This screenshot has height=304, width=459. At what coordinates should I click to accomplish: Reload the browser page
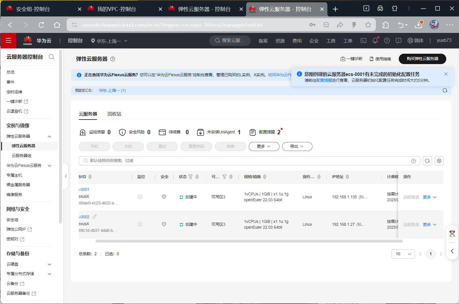41,25
